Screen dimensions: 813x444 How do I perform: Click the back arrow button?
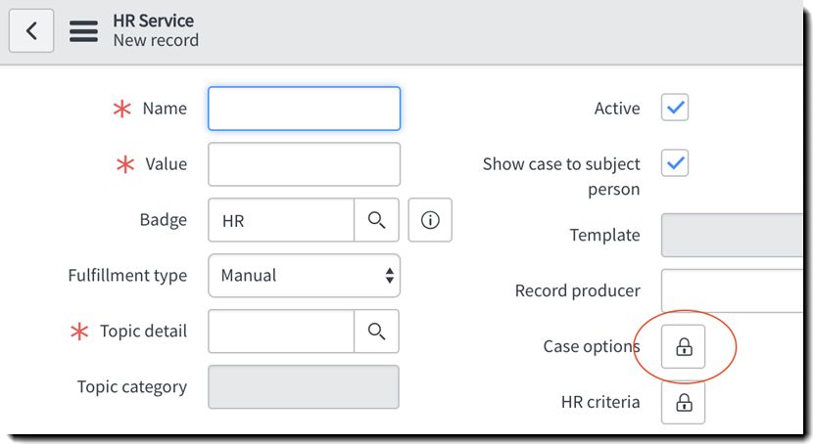[31, 30]
